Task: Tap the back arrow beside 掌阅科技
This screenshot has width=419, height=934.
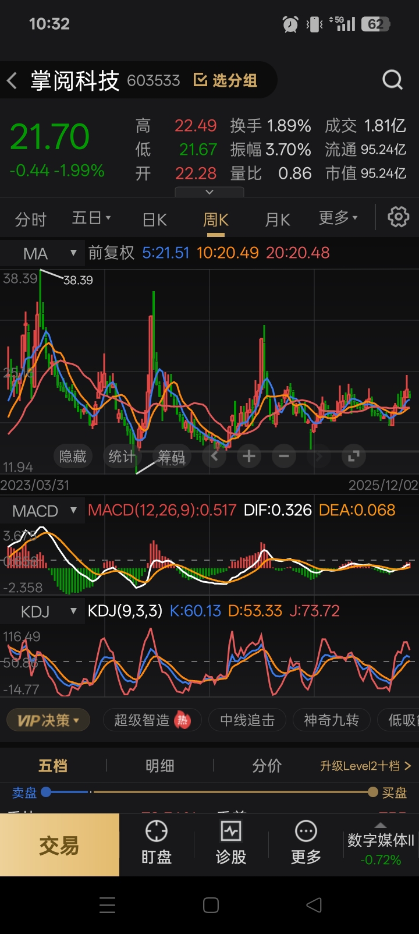Action: click(x=12, y=80)
